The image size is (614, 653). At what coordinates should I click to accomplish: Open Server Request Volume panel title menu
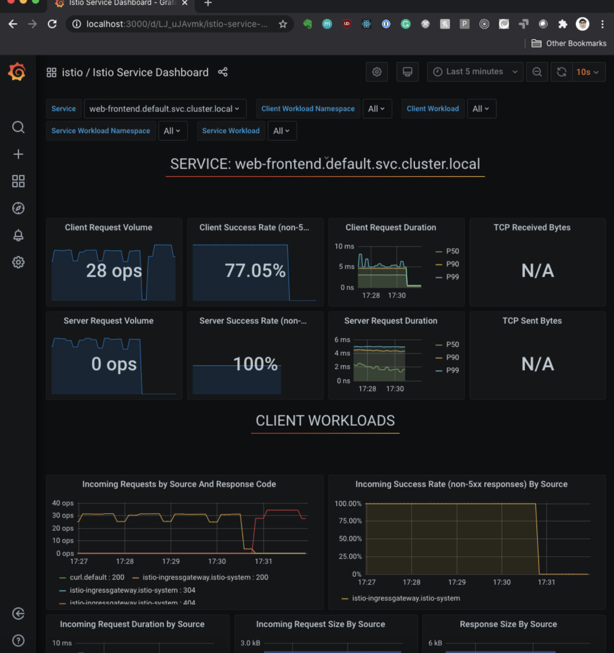pyautogui.click(x=108, y=321)
